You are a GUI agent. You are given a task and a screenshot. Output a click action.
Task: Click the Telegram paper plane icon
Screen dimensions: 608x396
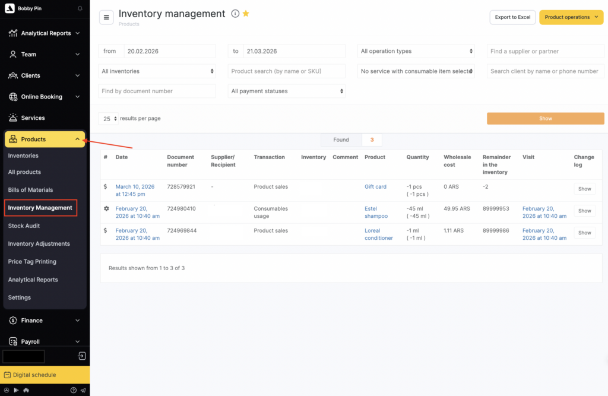tap(83, 390)
